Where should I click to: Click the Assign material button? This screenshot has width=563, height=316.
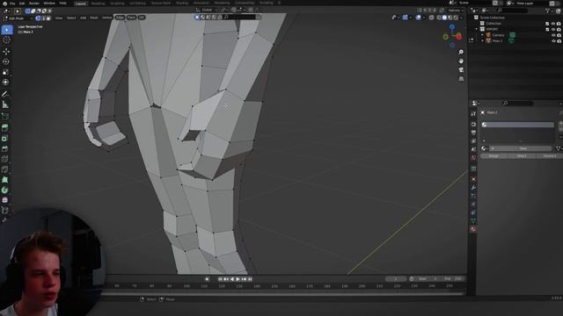[494, 156]
